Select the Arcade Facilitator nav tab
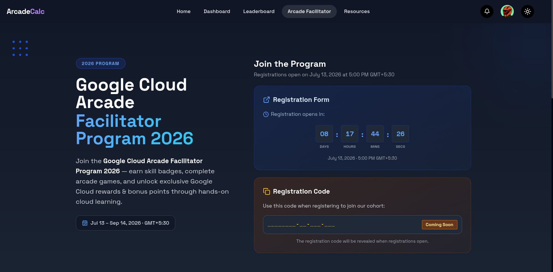553x272 pixels. click(x=309, y=11)
